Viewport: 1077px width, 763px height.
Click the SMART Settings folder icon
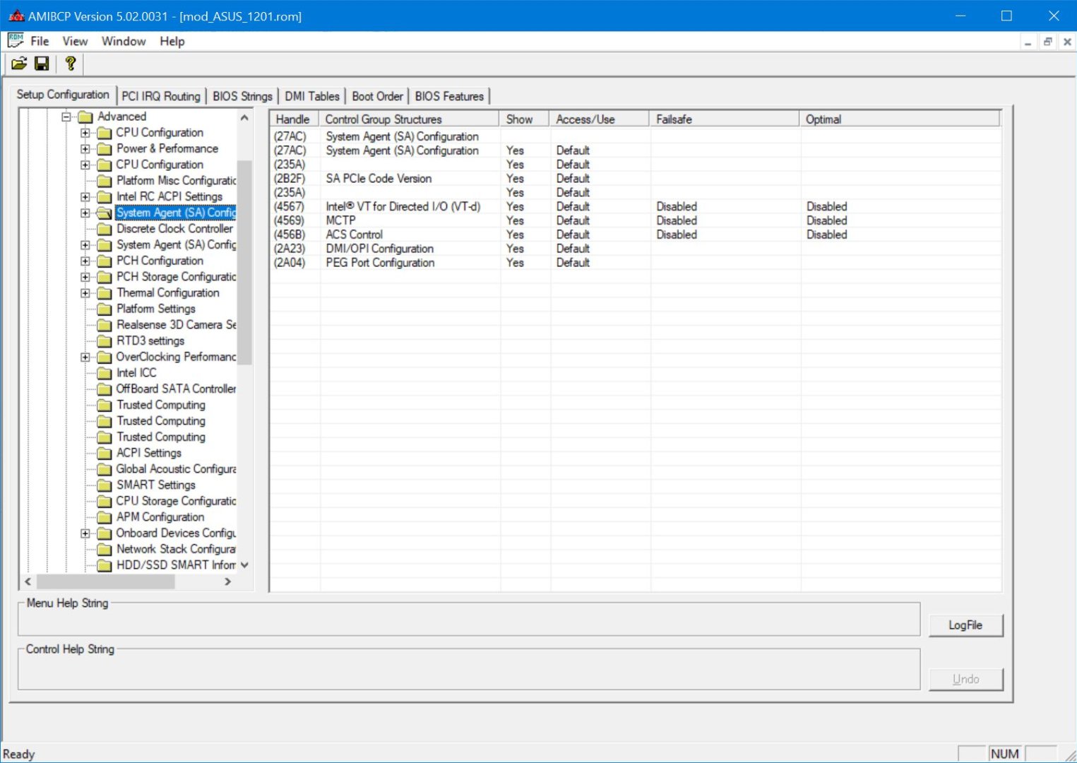[x=105, y=485]
